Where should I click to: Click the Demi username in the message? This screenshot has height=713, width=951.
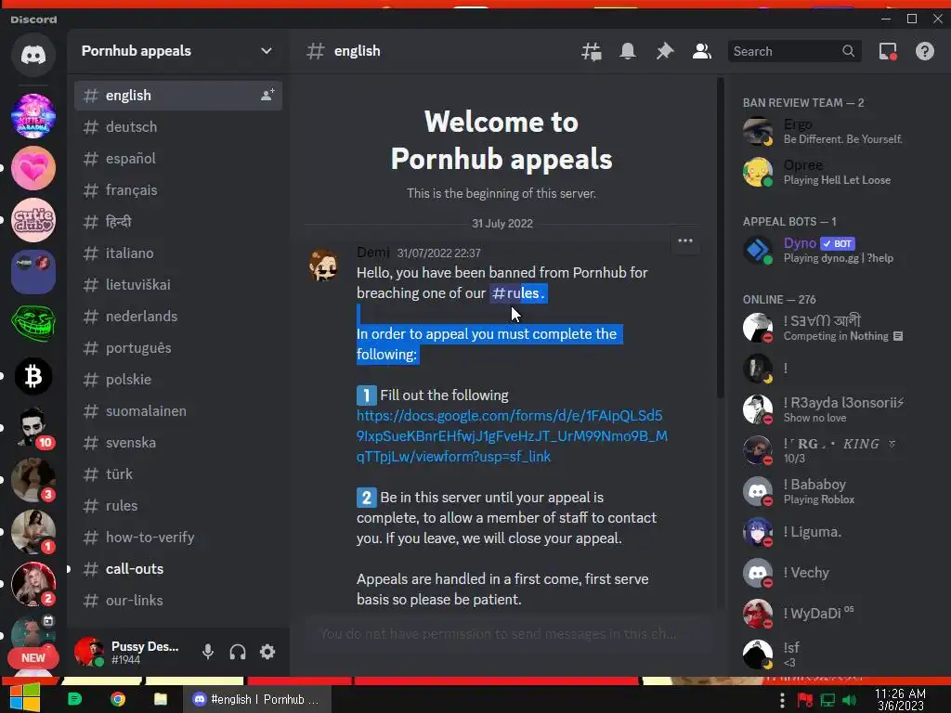click(x=373, y=253)
